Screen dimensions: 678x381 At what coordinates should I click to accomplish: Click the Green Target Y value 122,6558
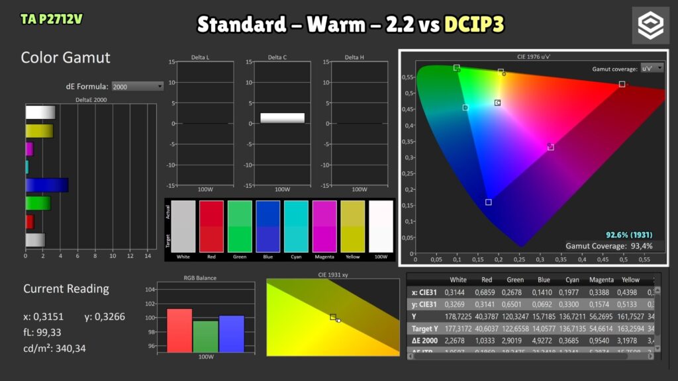(515, 329)
